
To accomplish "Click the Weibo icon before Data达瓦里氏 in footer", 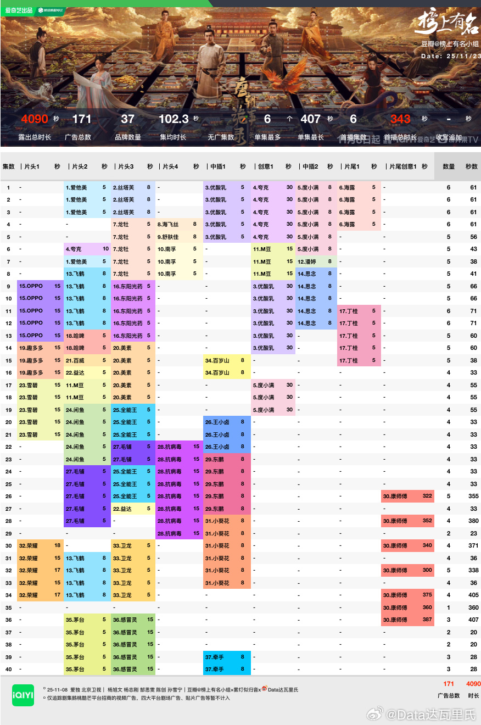I will coord(264,688).
